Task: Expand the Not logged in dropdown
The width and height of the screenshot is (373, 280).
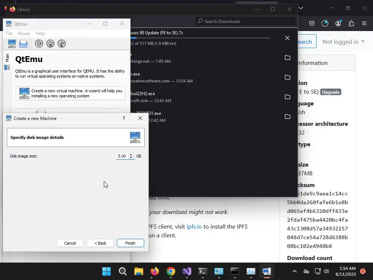Action: click(343, 42)
